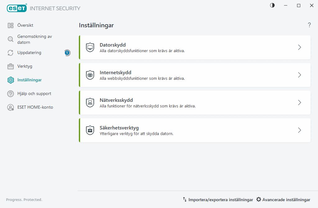This screenshot has width=318, height=208.
Task: Click the update notification badge showing 1
Action: [67, 53]
